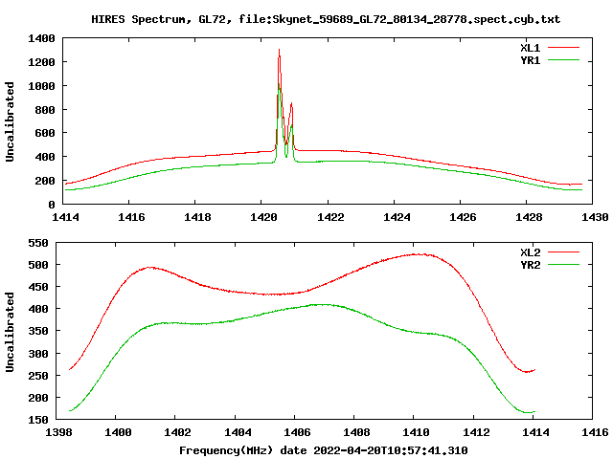Click the 250 y-axis tick label
Image resolution: width=613 pixels, height=459 pixels.
(x=38, y=376)
